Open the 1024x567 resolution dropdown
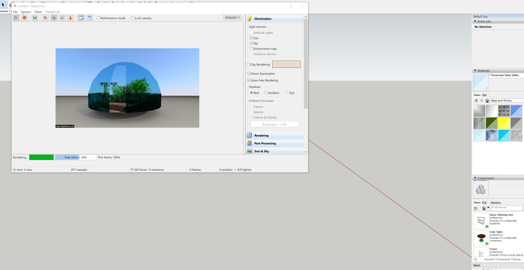The image size is (524, 270). pyautogui.click(x=232, y=18)
